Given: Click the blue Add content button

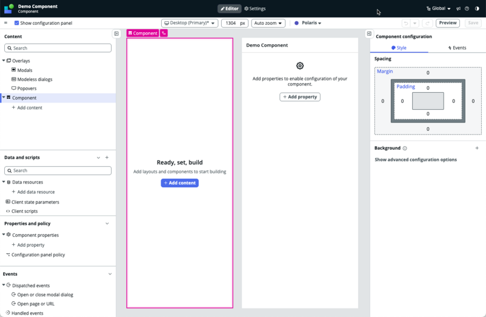Looking at the screenshot, I should [180, 183].
